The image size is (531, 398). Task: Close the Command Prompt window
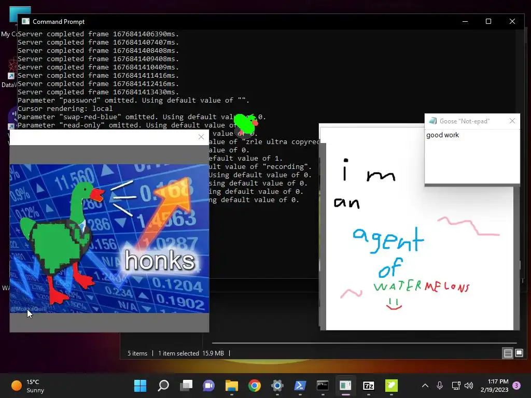coord(512,21)
